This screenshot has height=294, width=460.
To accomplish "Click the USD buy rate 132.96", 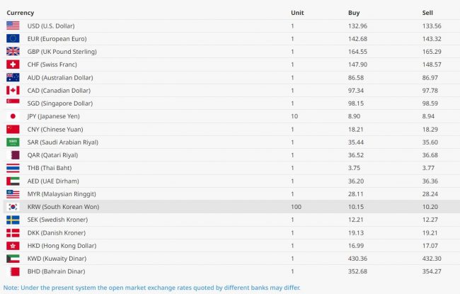I will click(358, 26).
